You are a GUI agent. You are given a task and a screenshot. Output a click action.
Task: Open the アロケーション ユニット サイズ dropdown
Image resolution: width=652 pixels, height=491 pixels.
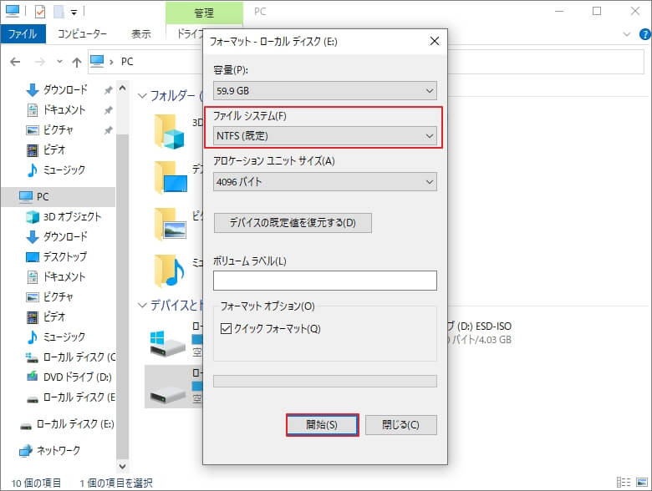pos(325,181)
